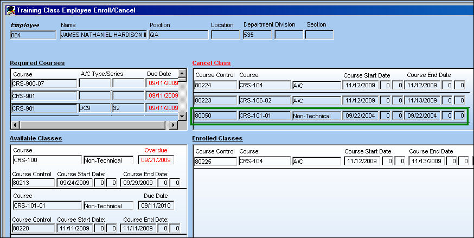The height and width of the screenshot is (238, 474).
Task: Click Series field showing 32
Action: point(128,108)
